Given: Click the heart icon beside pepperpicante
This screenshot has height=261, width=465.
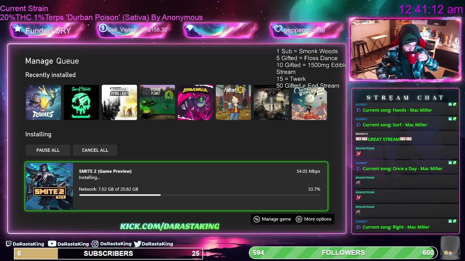Looking at the screenshot, I should point(278,29).
